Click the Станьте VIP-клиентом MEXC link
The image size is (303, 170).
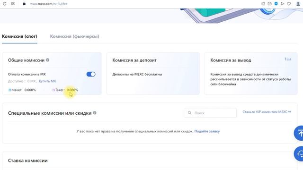click(267, 112)
